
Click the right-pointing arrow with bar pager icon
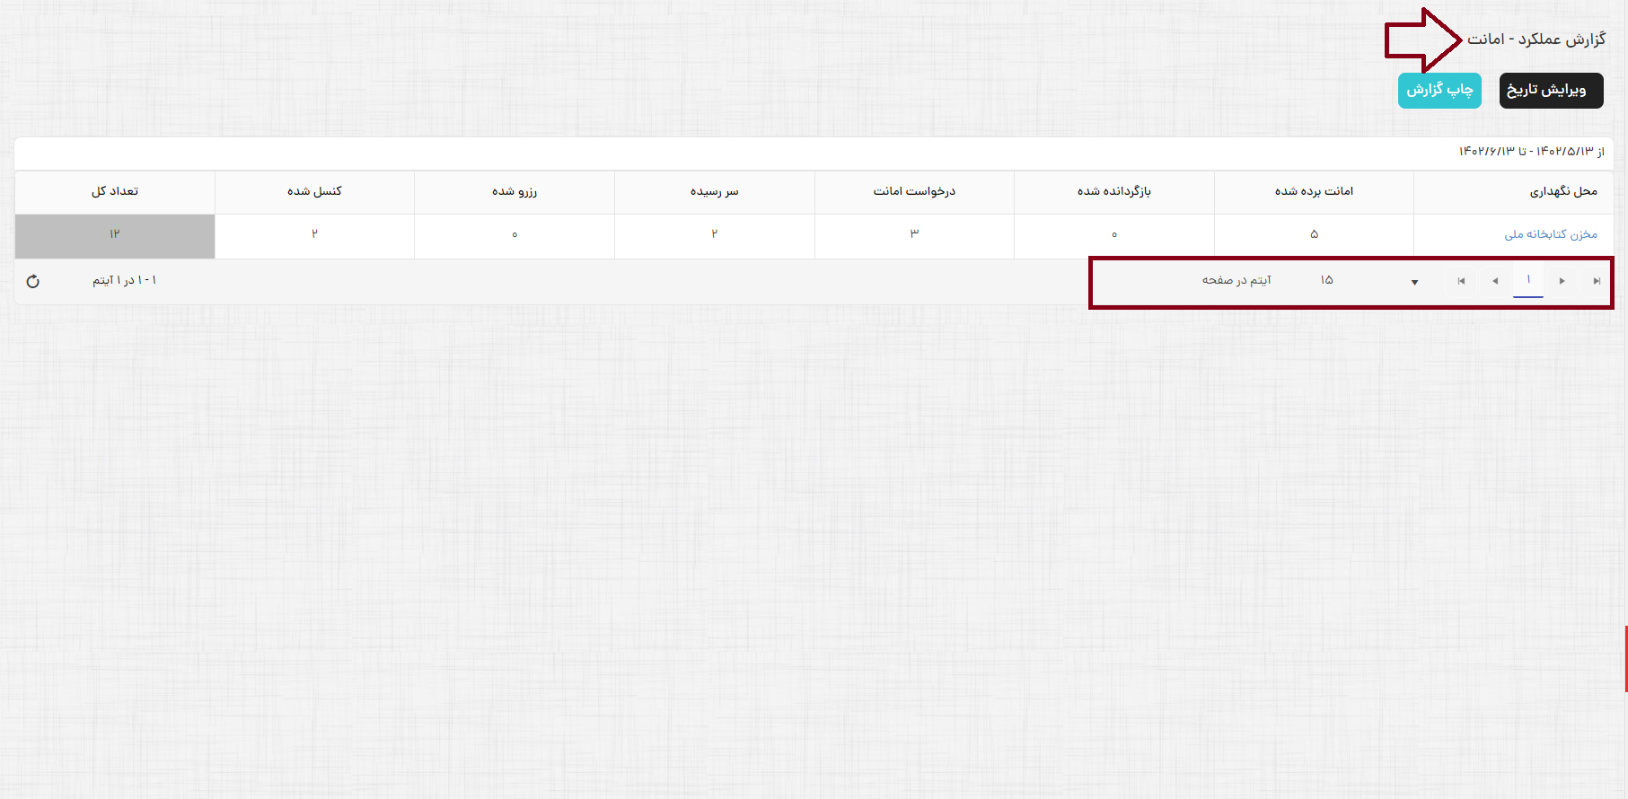click(1596, 281)
